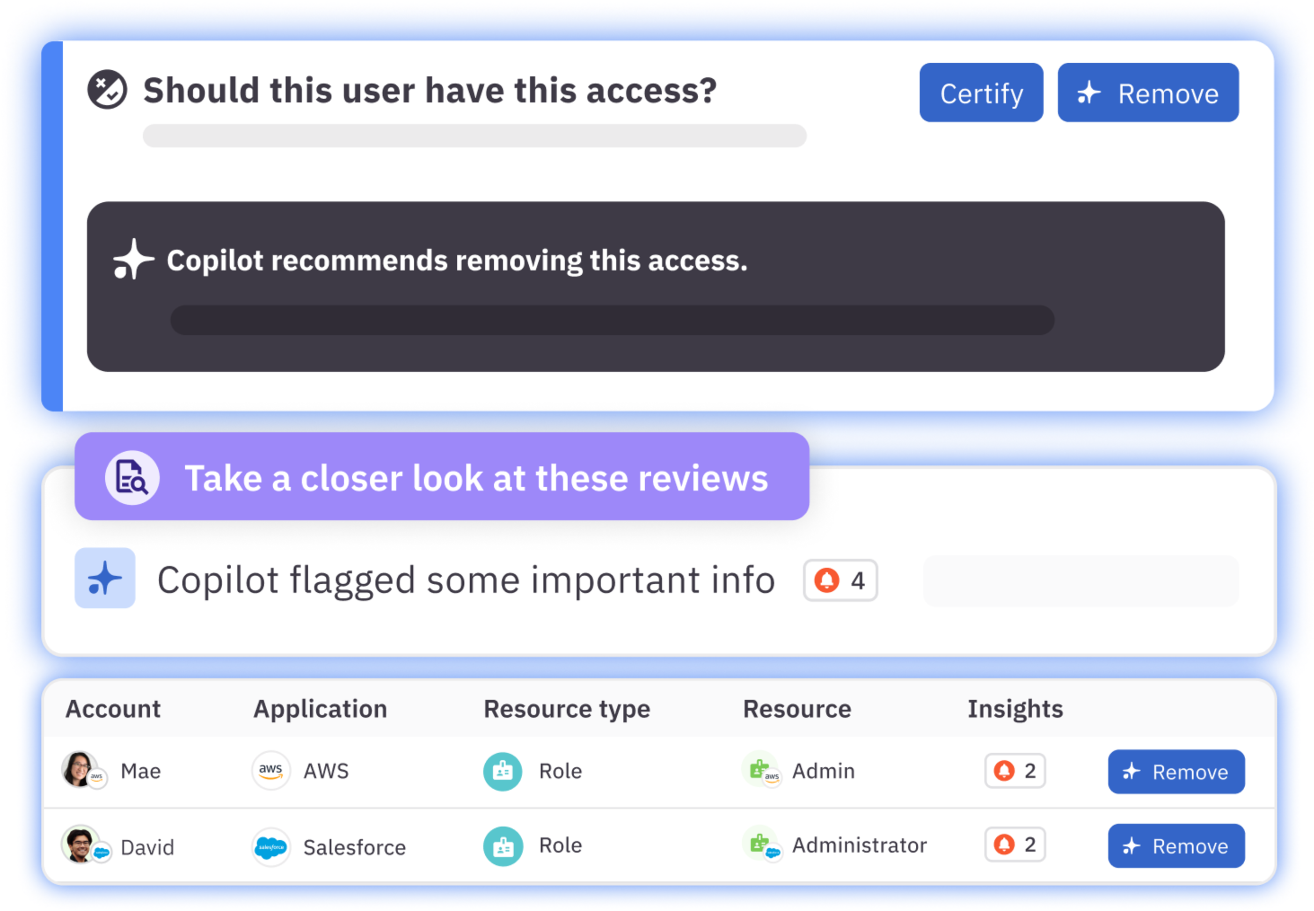This screenshot has height=911, width=1314.
Task: Select the Salesforce icon in David's row
Action: tap(270, 846)
